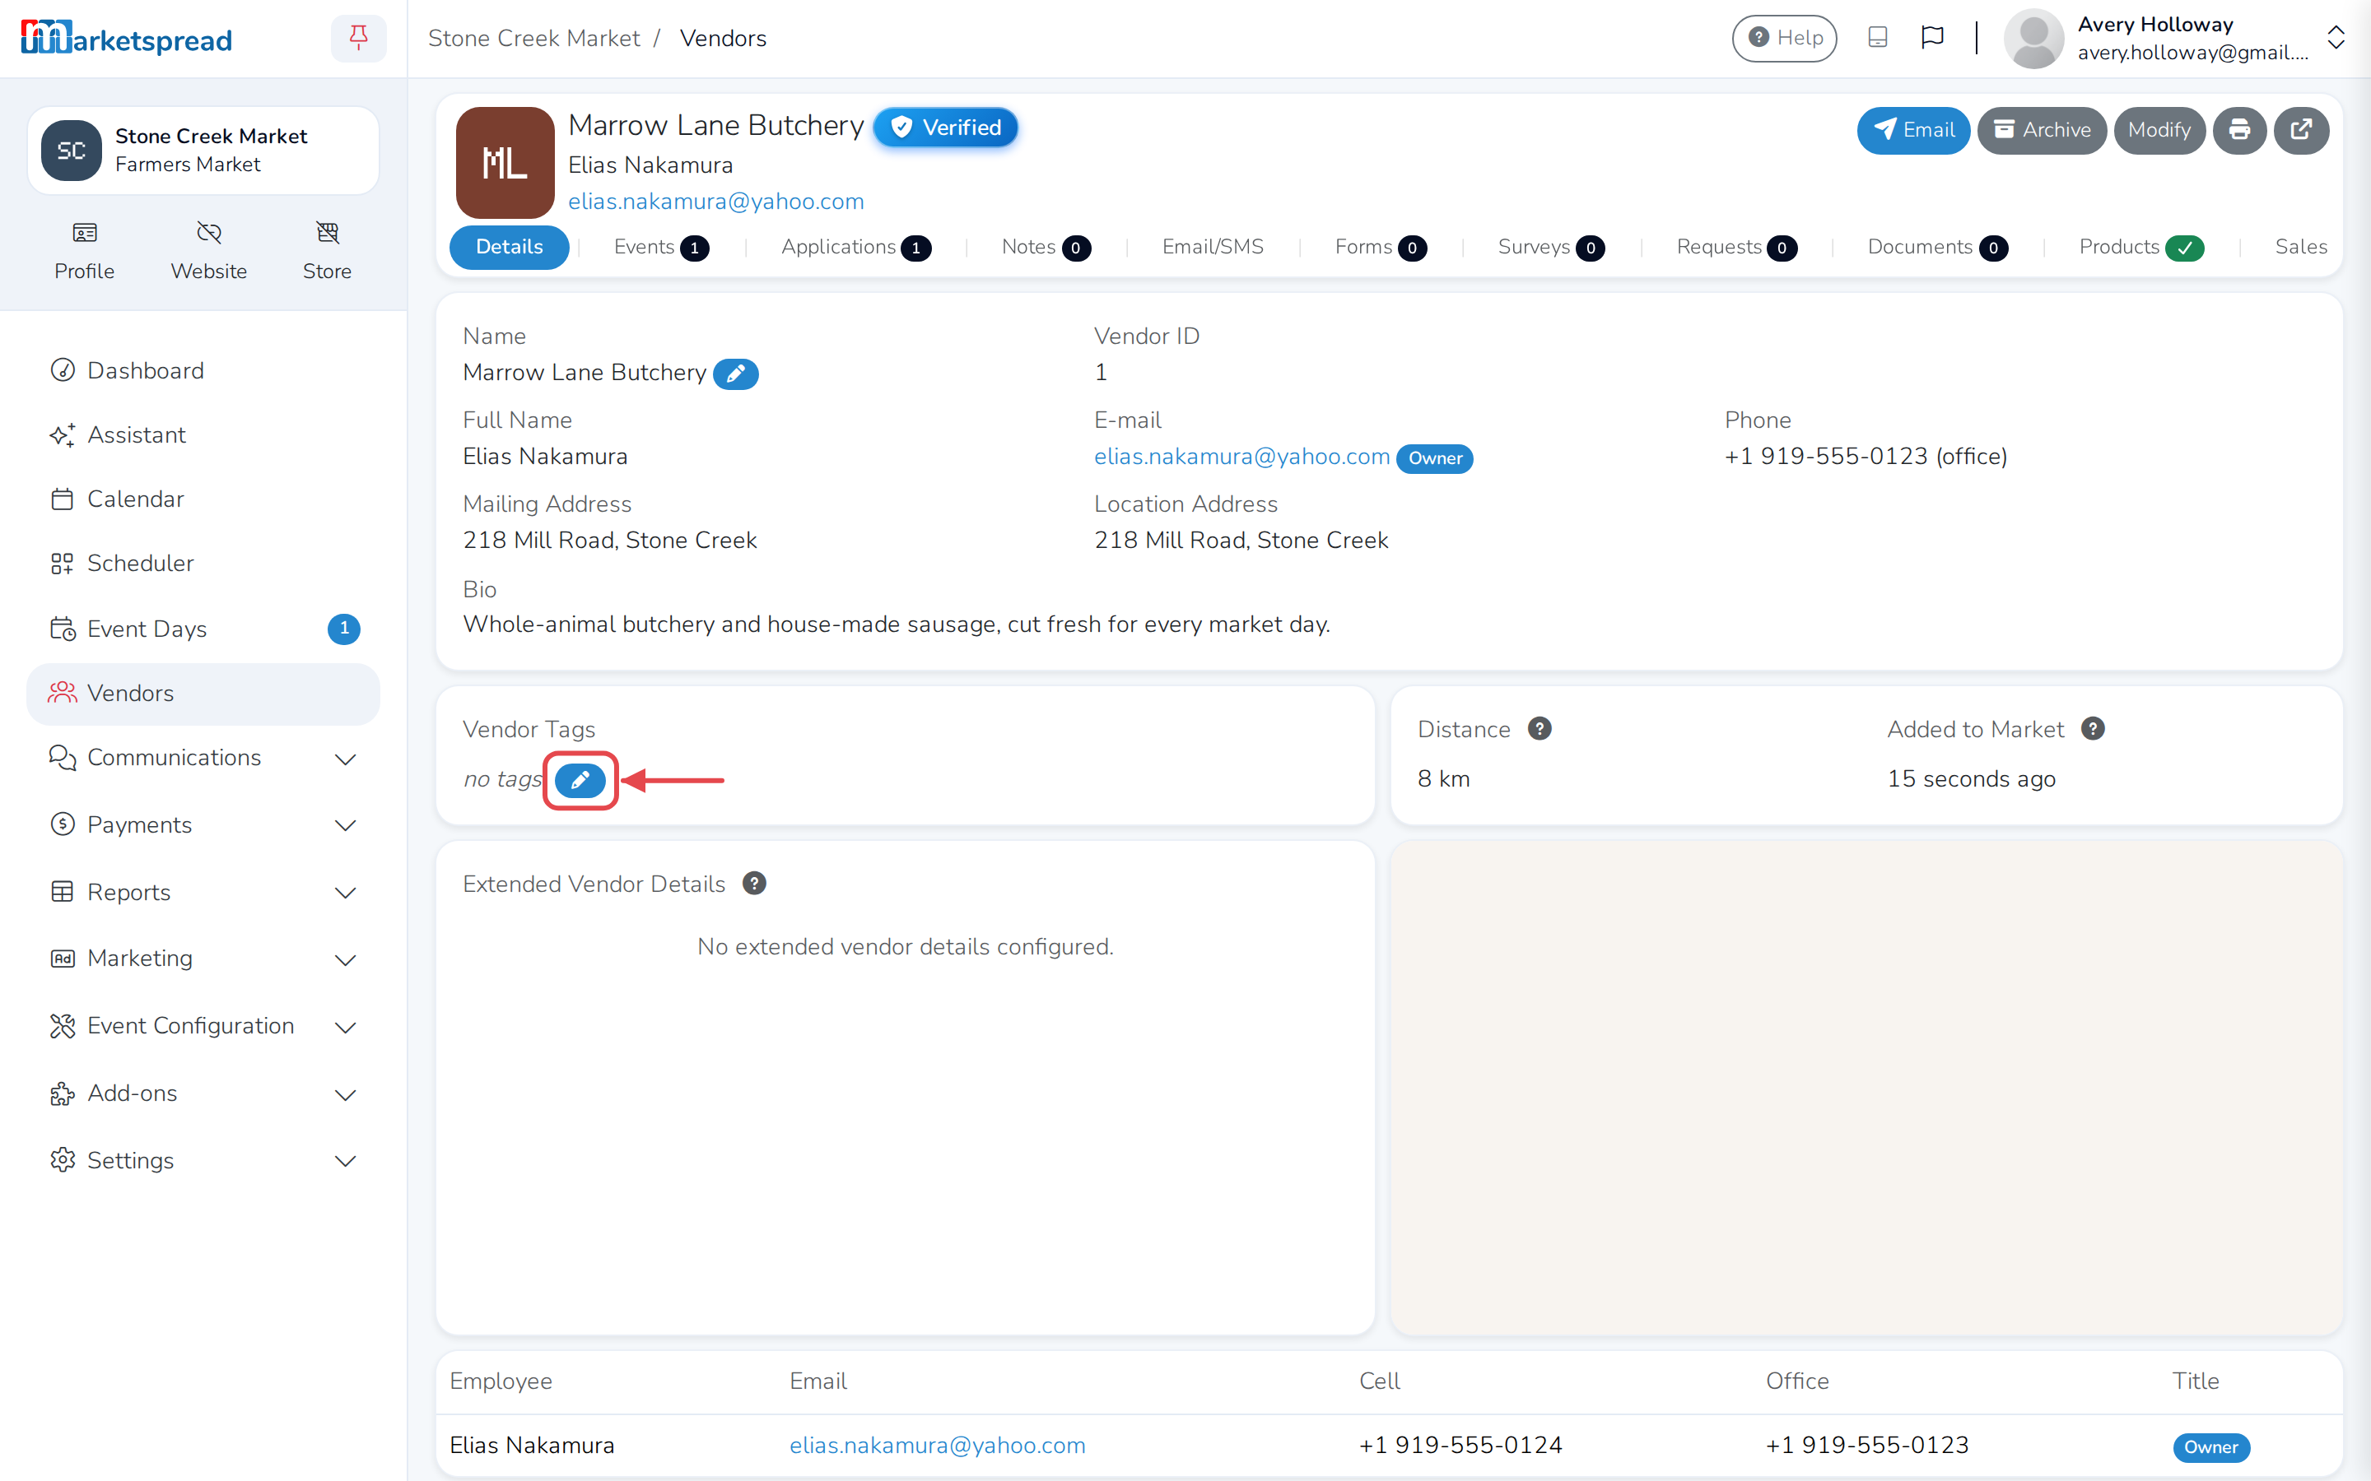Click the pin sidebar icon
The height and width of the screenshot is (1481, 2371).
point(359,38)
